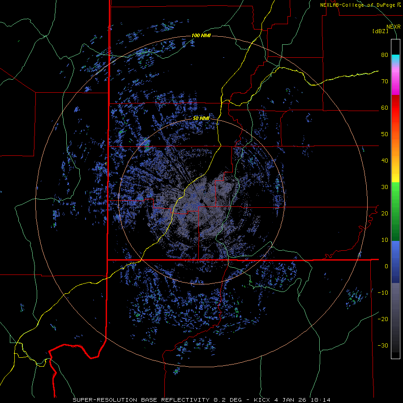Screen dimensions: 403x403
Task: Click the 100 NMI range ring label
Action: [x=201, y=35]
